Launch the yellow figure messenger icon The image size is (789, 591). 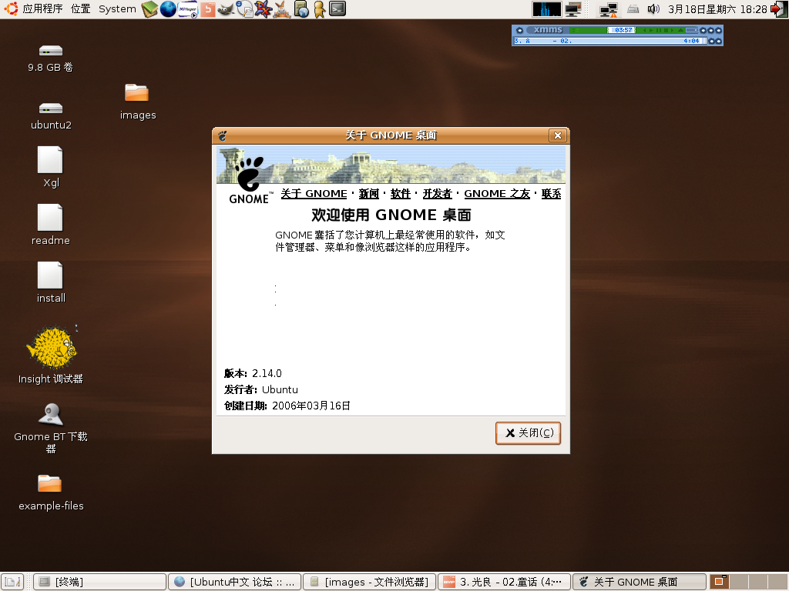[319, 9]
